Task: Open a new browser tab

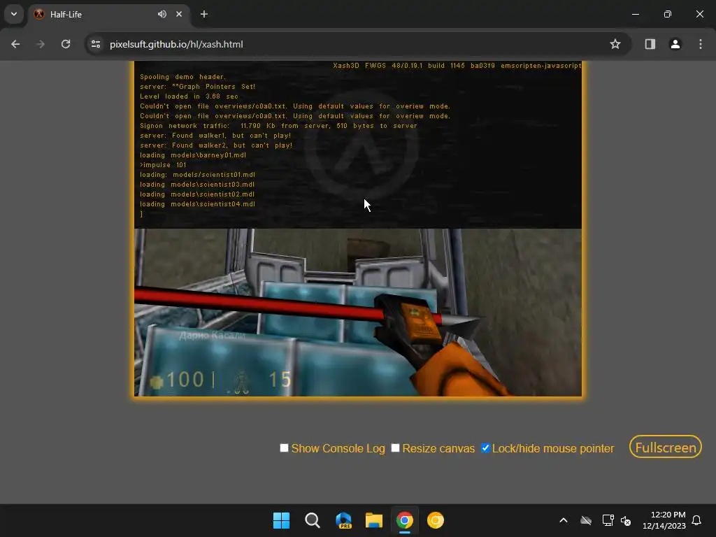Action: click(x=204, y=14)
